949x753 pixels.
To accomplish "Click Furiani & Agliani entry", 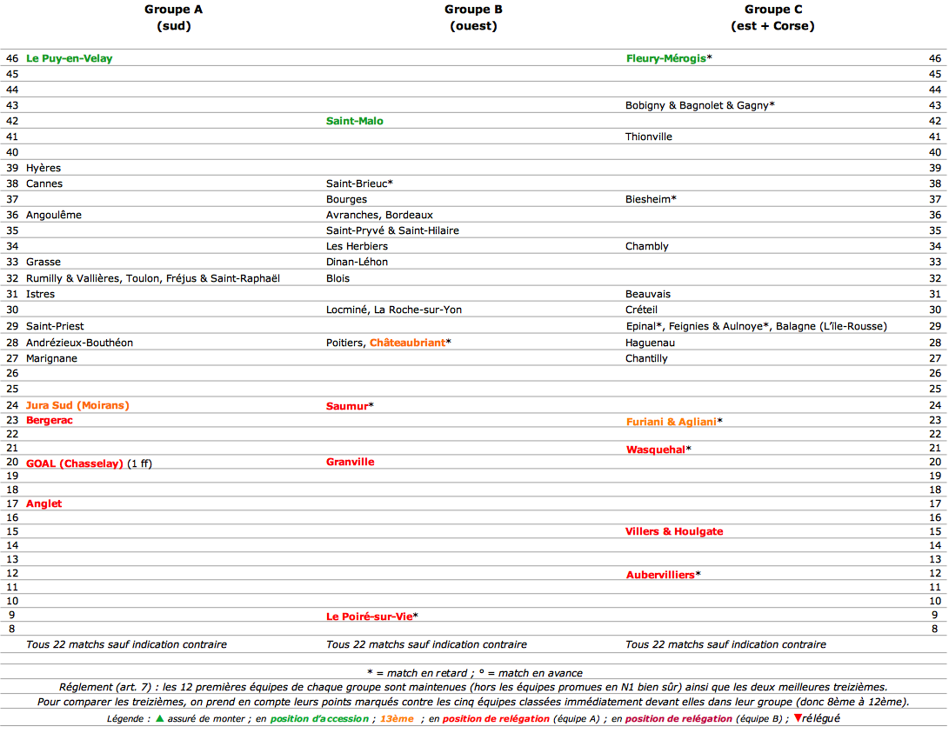I will [x=672, y=423].
